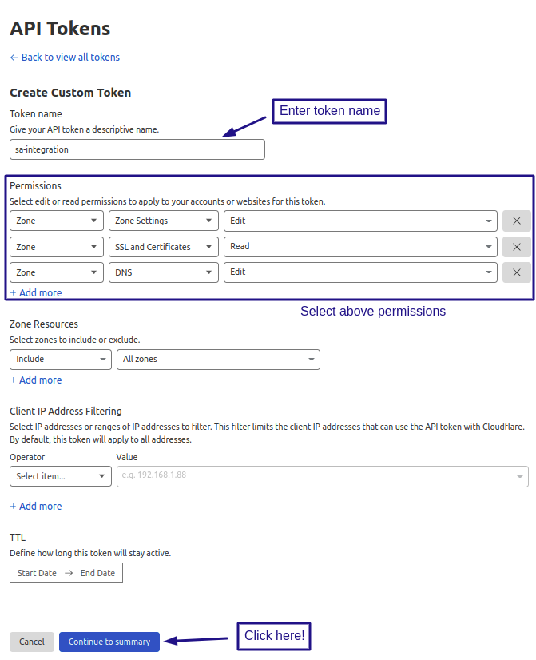Viewport: 536px width, 660px height.
Task: Add another zone resource row
Action: (x=35, y=380)
